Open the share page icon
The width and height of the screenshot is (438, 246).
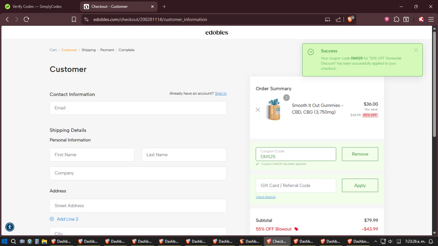(x=338, y=19)
